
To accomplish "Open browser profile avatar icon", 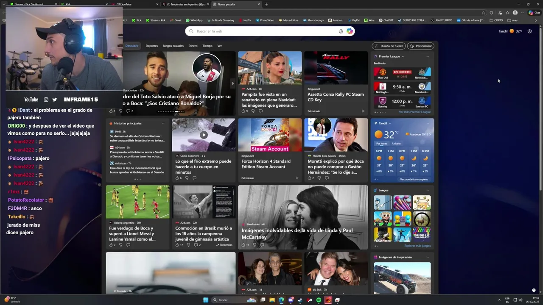I will tap(515, 13).
